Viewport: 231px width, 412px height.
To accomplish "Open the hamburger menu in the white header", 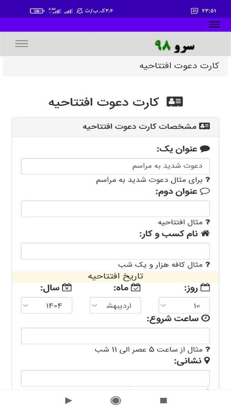I will (x=21, y=43).
